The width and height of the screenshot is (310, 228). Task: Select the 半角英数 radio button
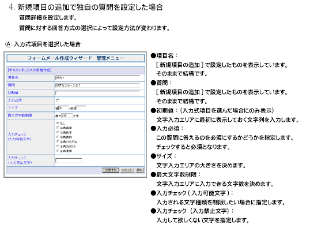point(58,137)
